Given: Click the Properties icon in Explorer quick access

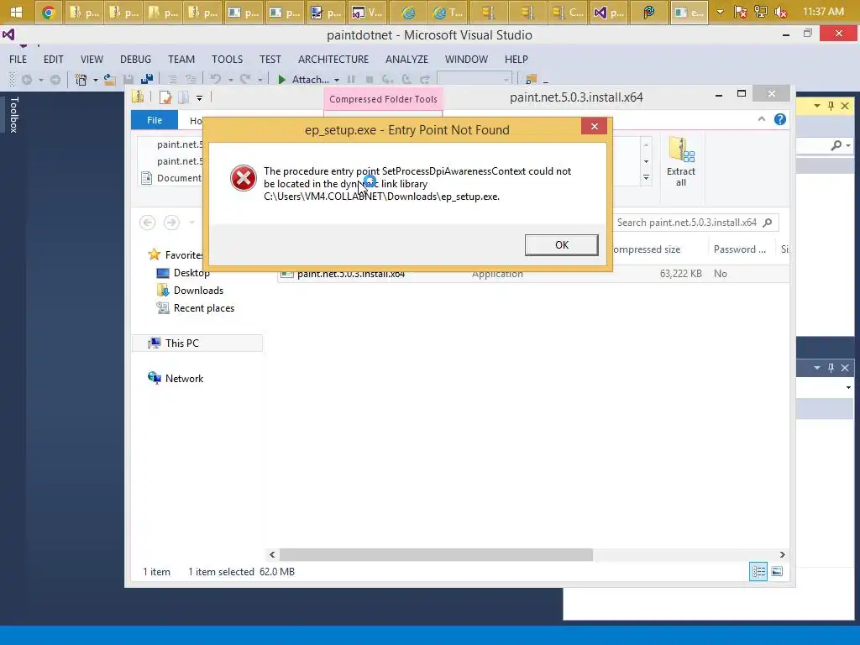Looking at the screenshot, I should (x=165, y=97).
